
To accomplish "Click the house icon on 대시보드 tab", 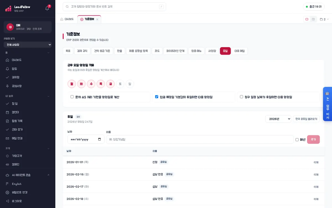I will [x=62, y=19].
